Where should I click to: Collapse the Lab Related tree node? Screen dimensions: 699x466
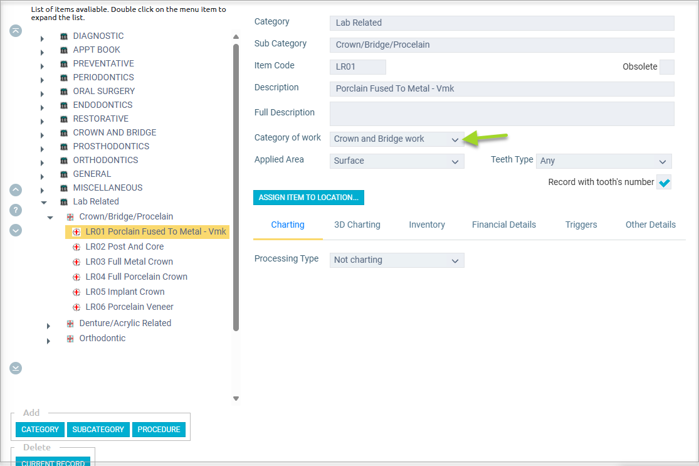click(44, 203)
